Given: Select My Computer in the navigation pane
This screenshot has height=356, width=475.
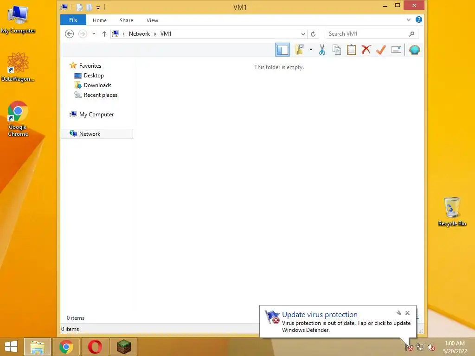Looking at the screenshot, I should [x=96, y=114].
